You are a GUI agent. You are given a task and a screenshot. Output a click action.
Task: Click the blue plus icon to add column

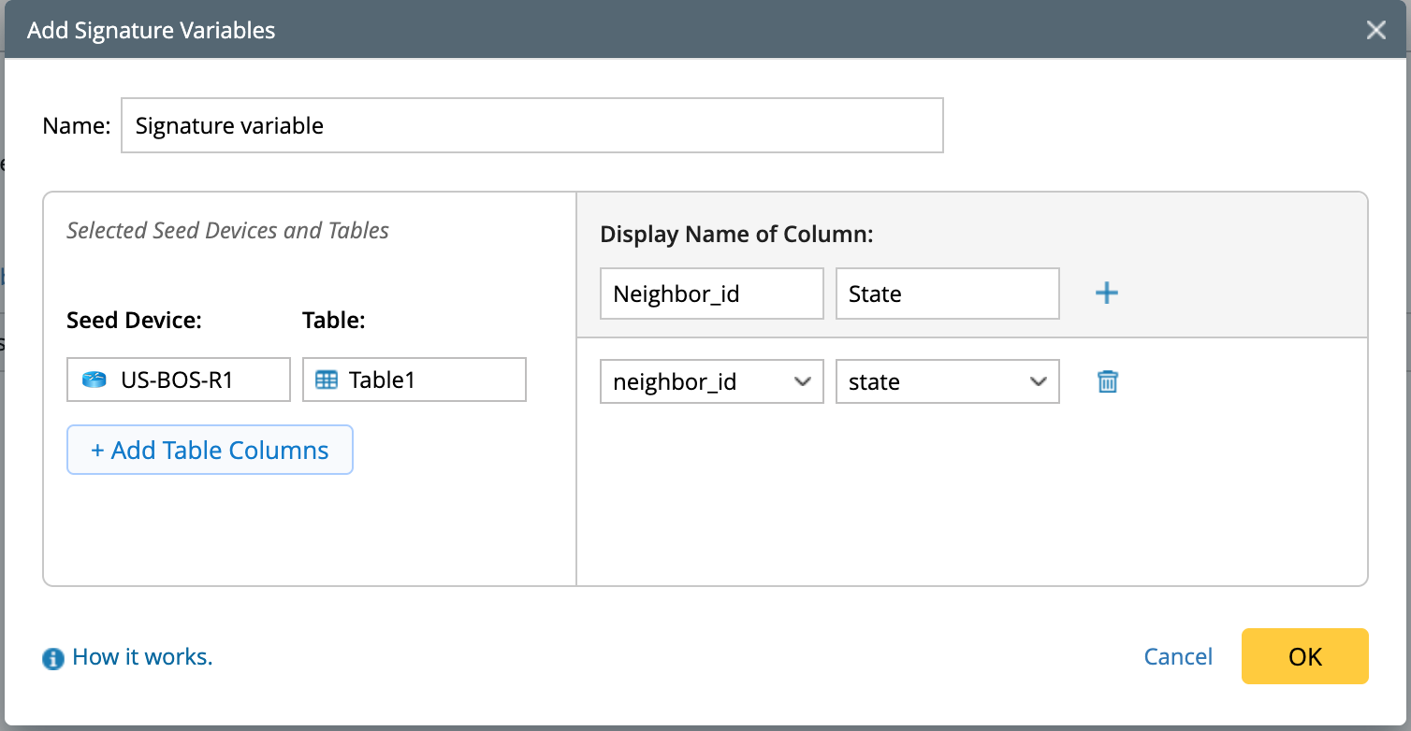1107,294
